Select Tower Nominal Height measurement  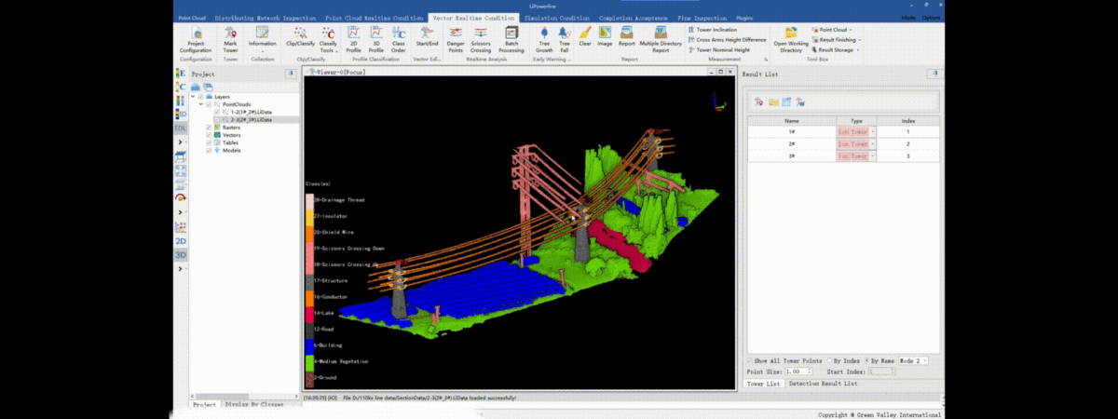coord(718,50)
